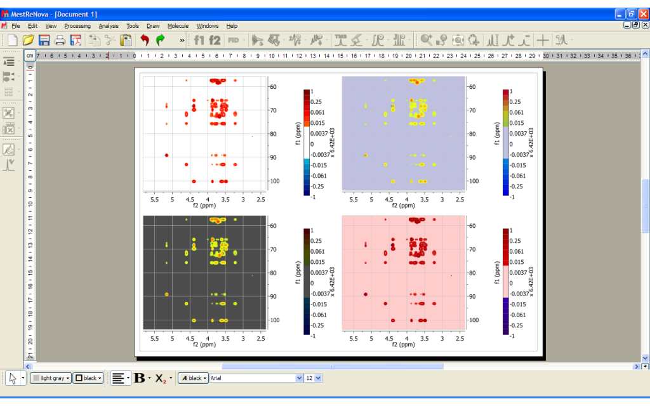Toggle bold text formatting

[x=139, y=378]
